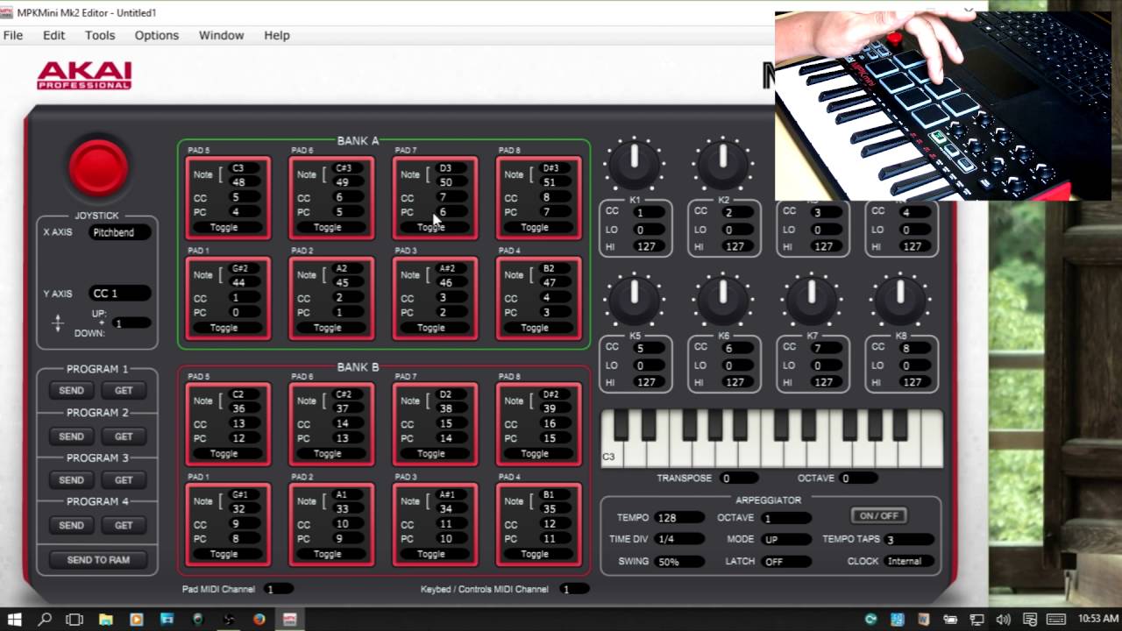Click the Y axis up/down arrows icon

[58, 323]
